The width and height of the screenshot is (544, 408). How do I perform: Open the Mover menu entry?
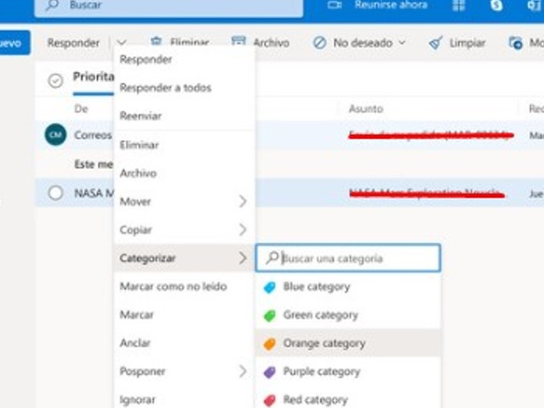135,202
